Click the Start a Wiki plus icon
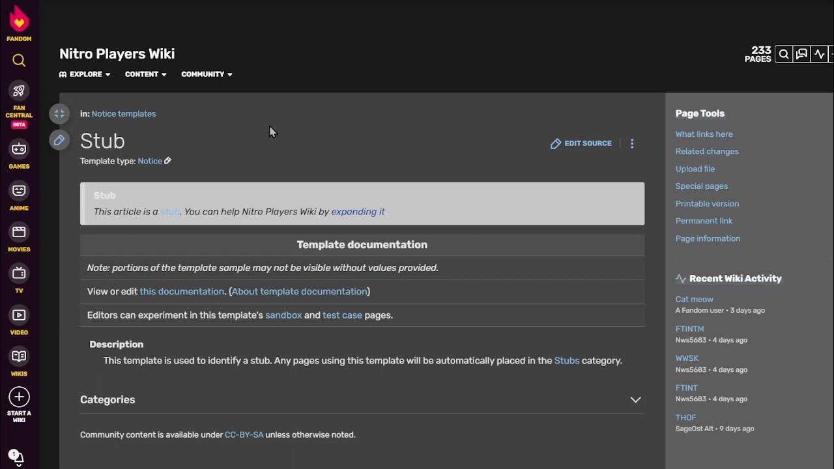 click(x=19, y=397)
